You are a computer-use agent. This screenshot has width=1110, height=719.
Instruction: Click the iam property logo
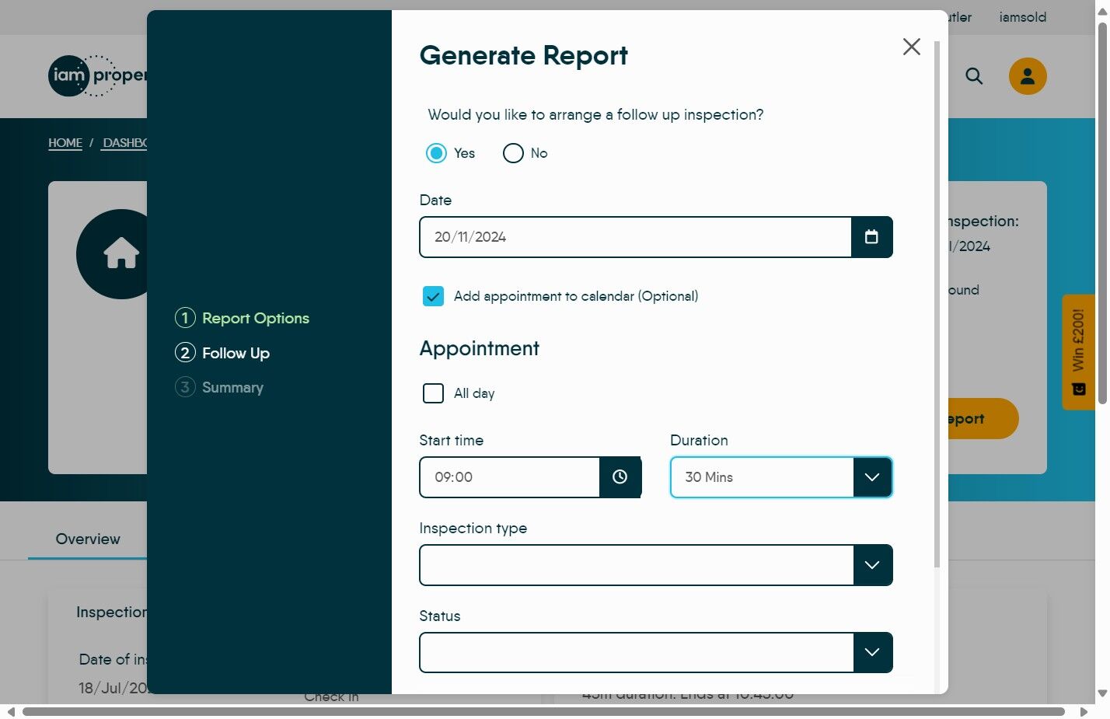[97, 76]
